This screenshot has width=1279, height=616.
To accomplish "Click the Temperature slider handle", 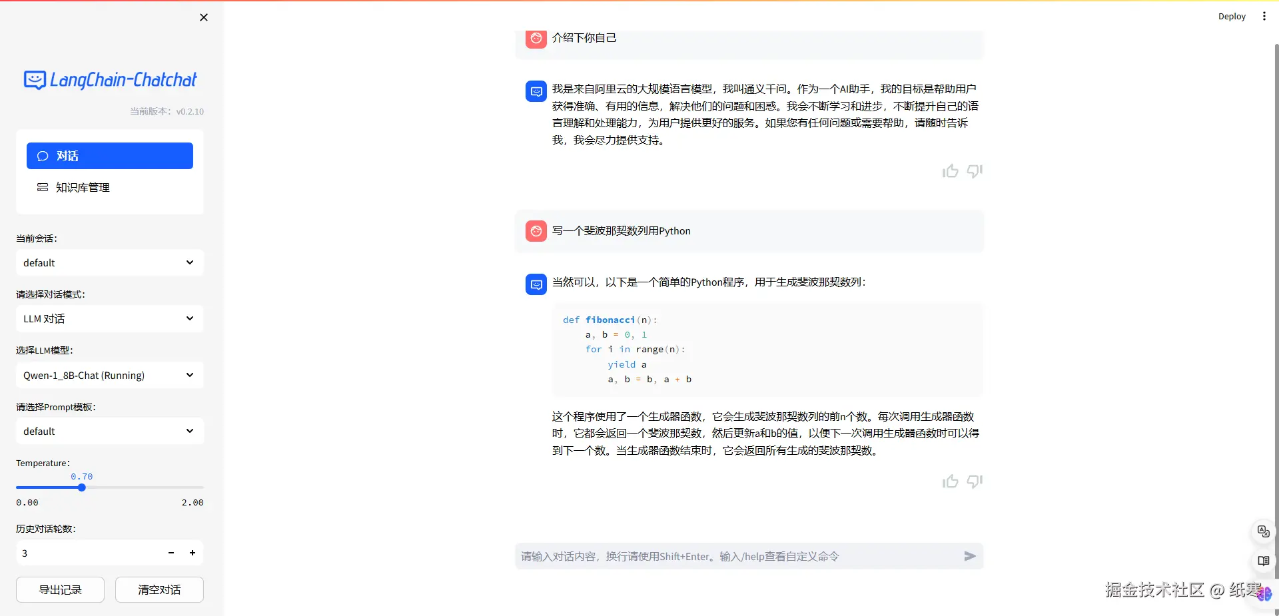I will click(x=82, y=487).
